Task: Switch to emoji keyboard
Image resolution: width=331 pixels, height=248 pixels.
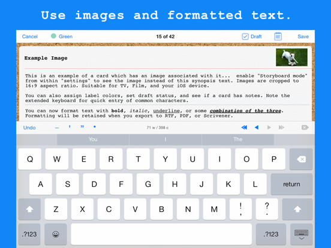Action: point(56,234)
